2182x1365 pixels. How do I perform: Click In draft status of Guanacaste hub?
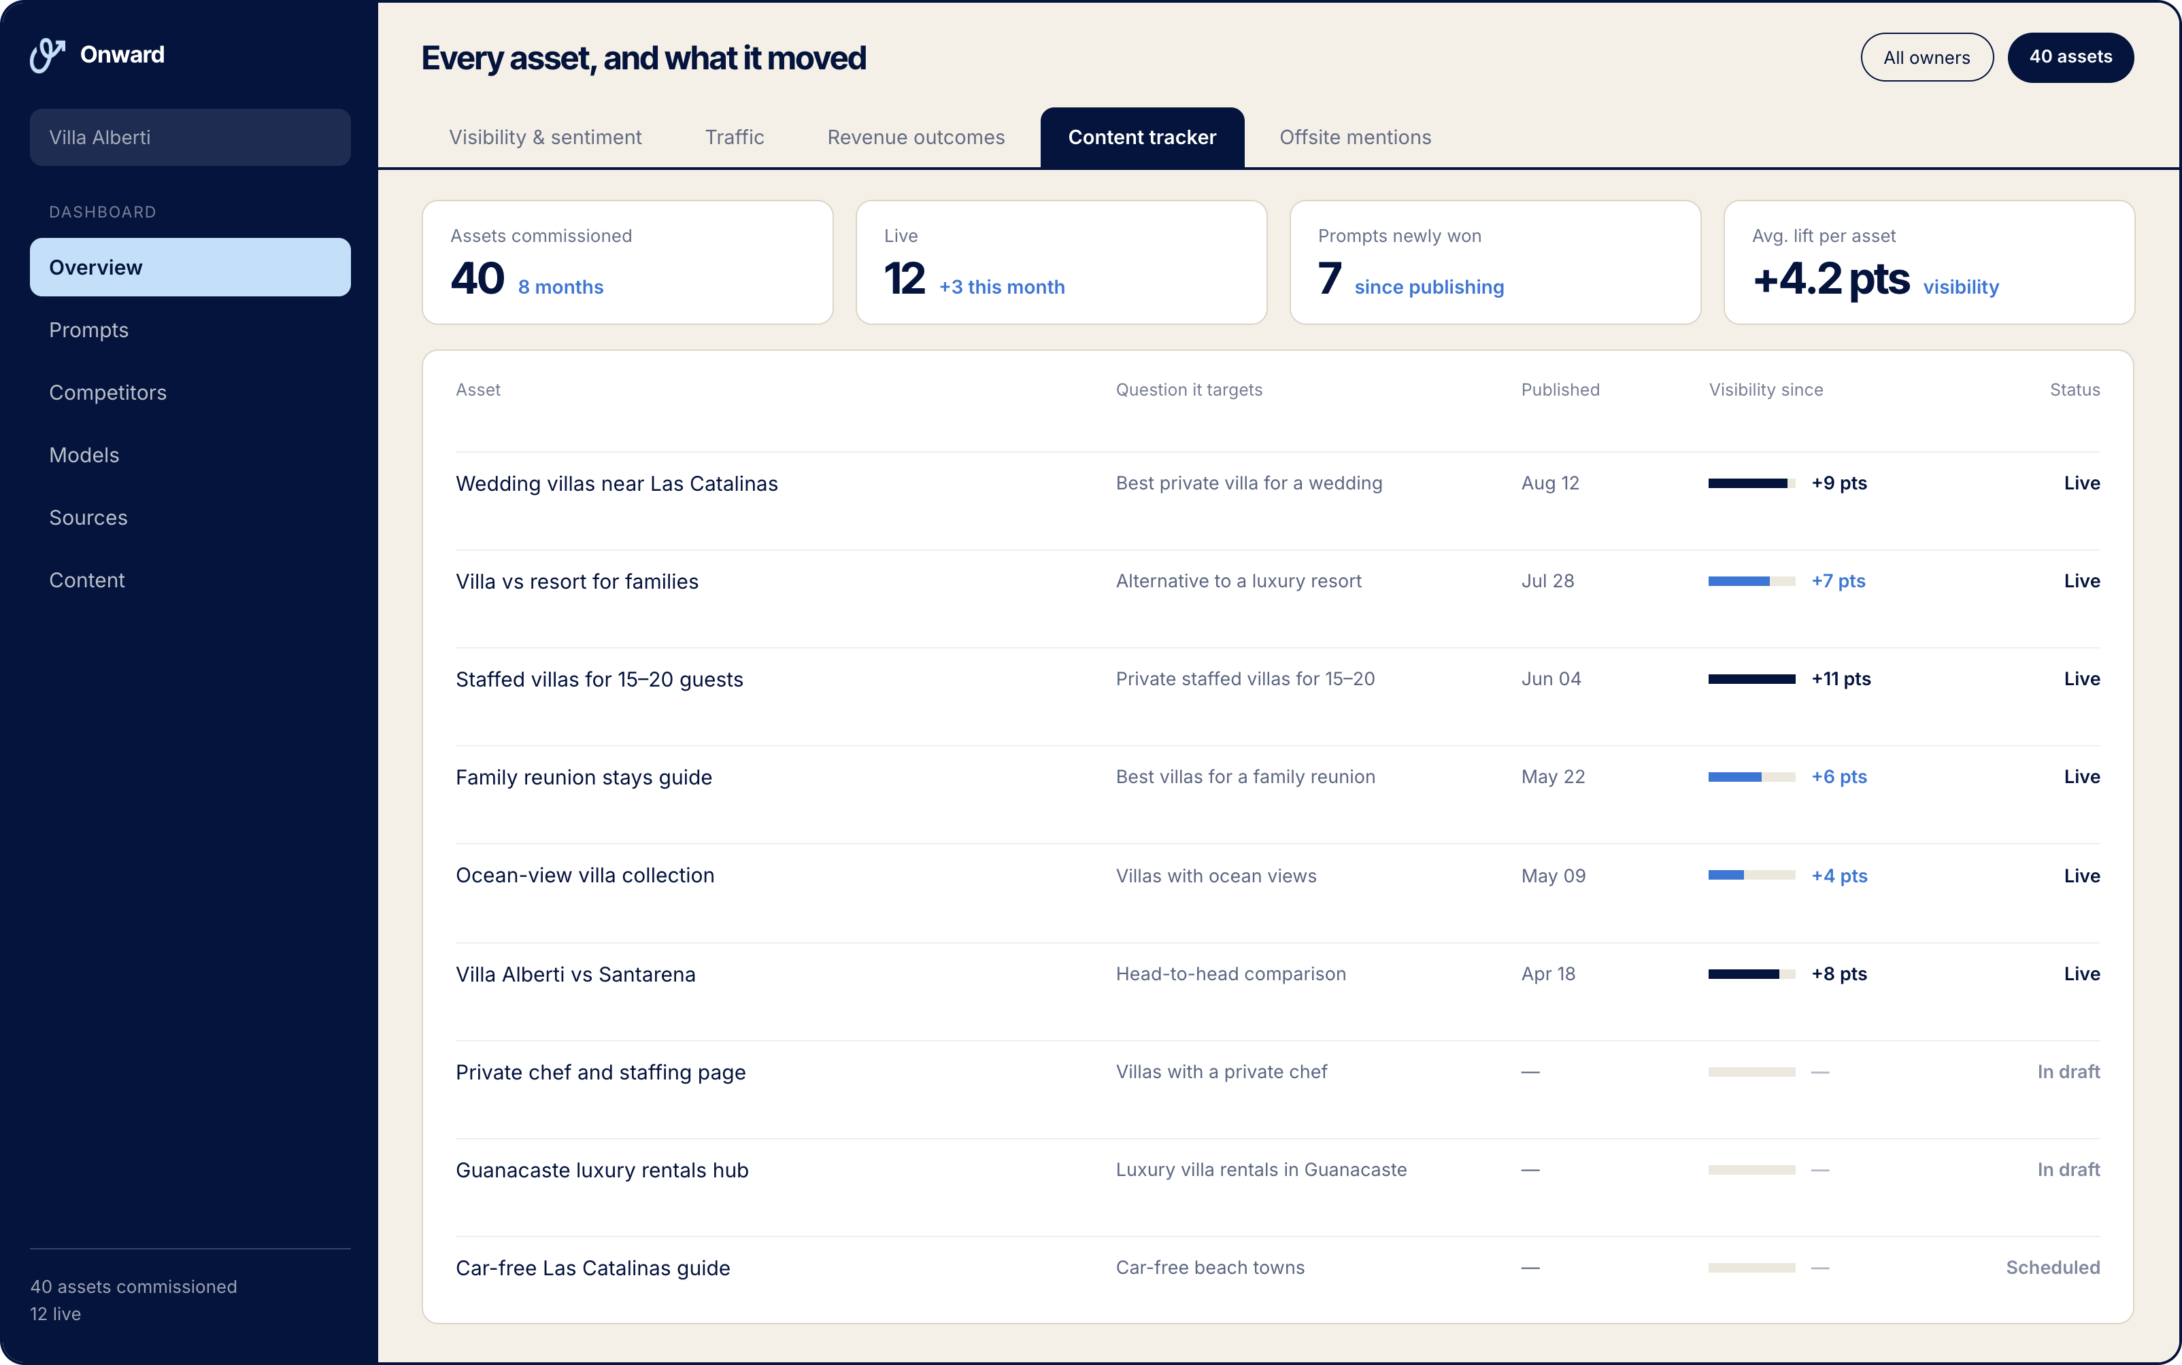pyautogui.click(x=2068, y=1170)
